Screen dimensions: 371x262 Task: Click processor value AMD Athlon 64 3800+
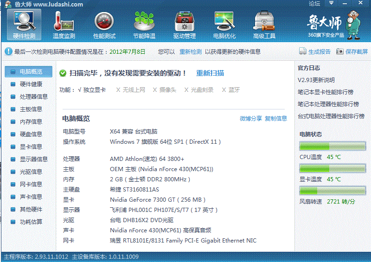coord(147,159)
